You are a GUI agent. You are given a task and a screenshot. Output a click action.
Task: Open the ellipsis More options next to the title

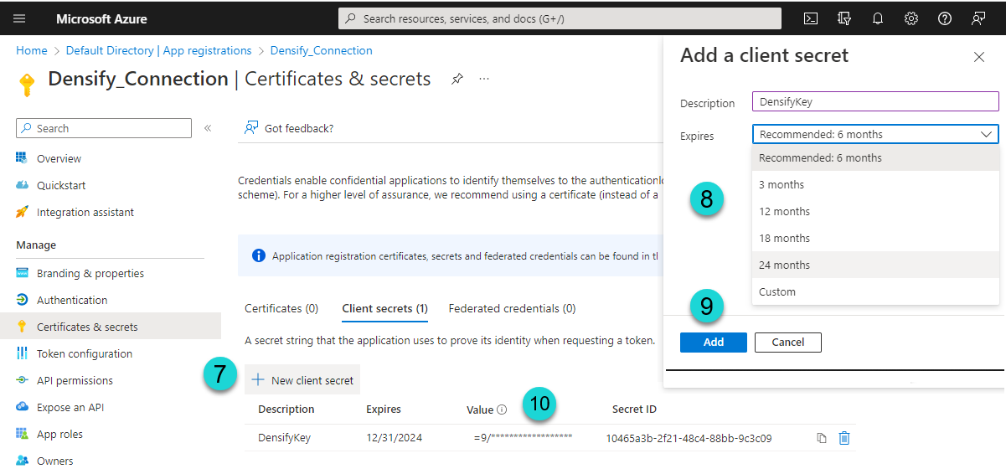484,79
